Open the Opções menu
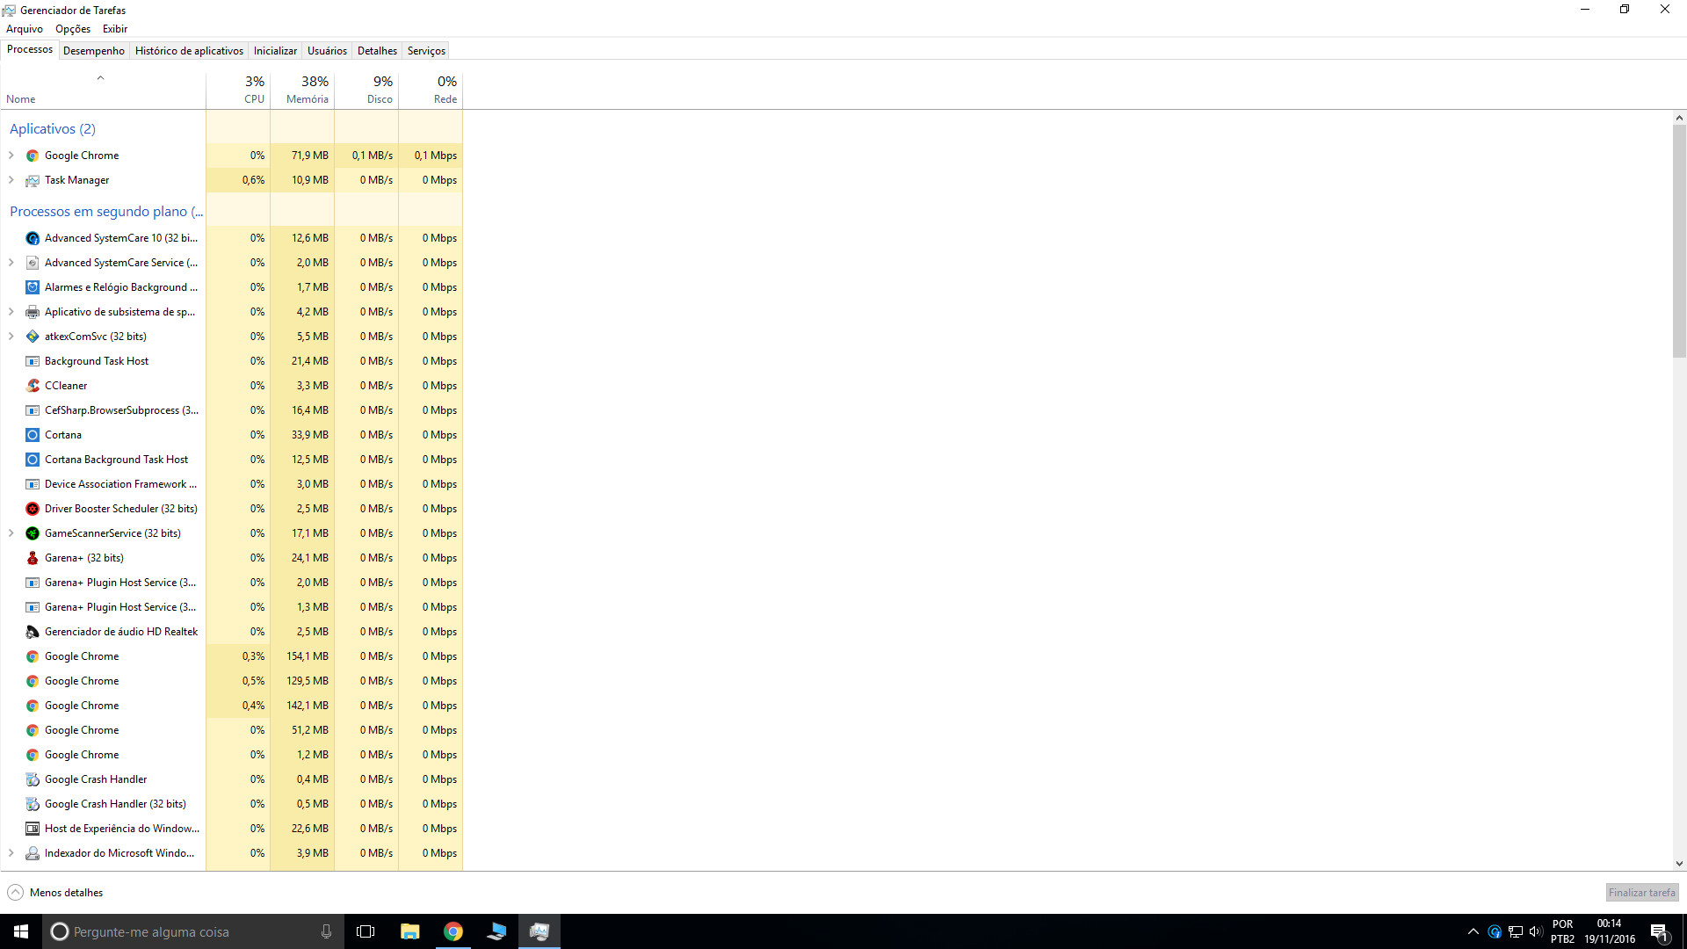Viewport: 1687px width, 949px height. click(73, 29)
